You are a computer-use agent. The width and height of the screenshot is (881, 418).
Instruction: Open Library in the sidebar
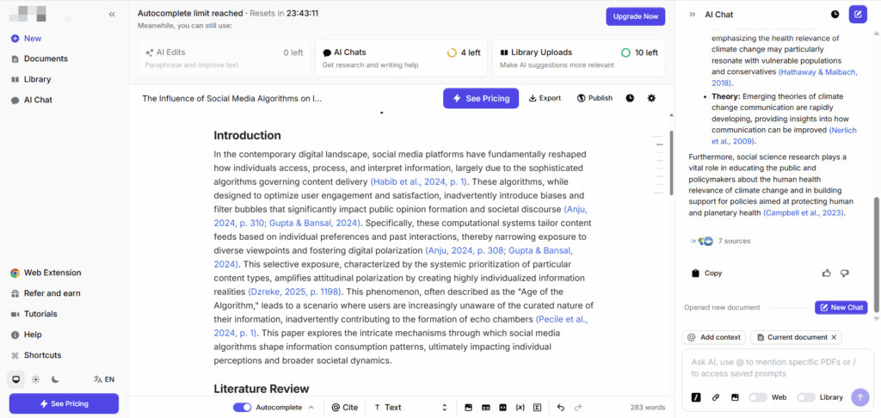point(31,79)
